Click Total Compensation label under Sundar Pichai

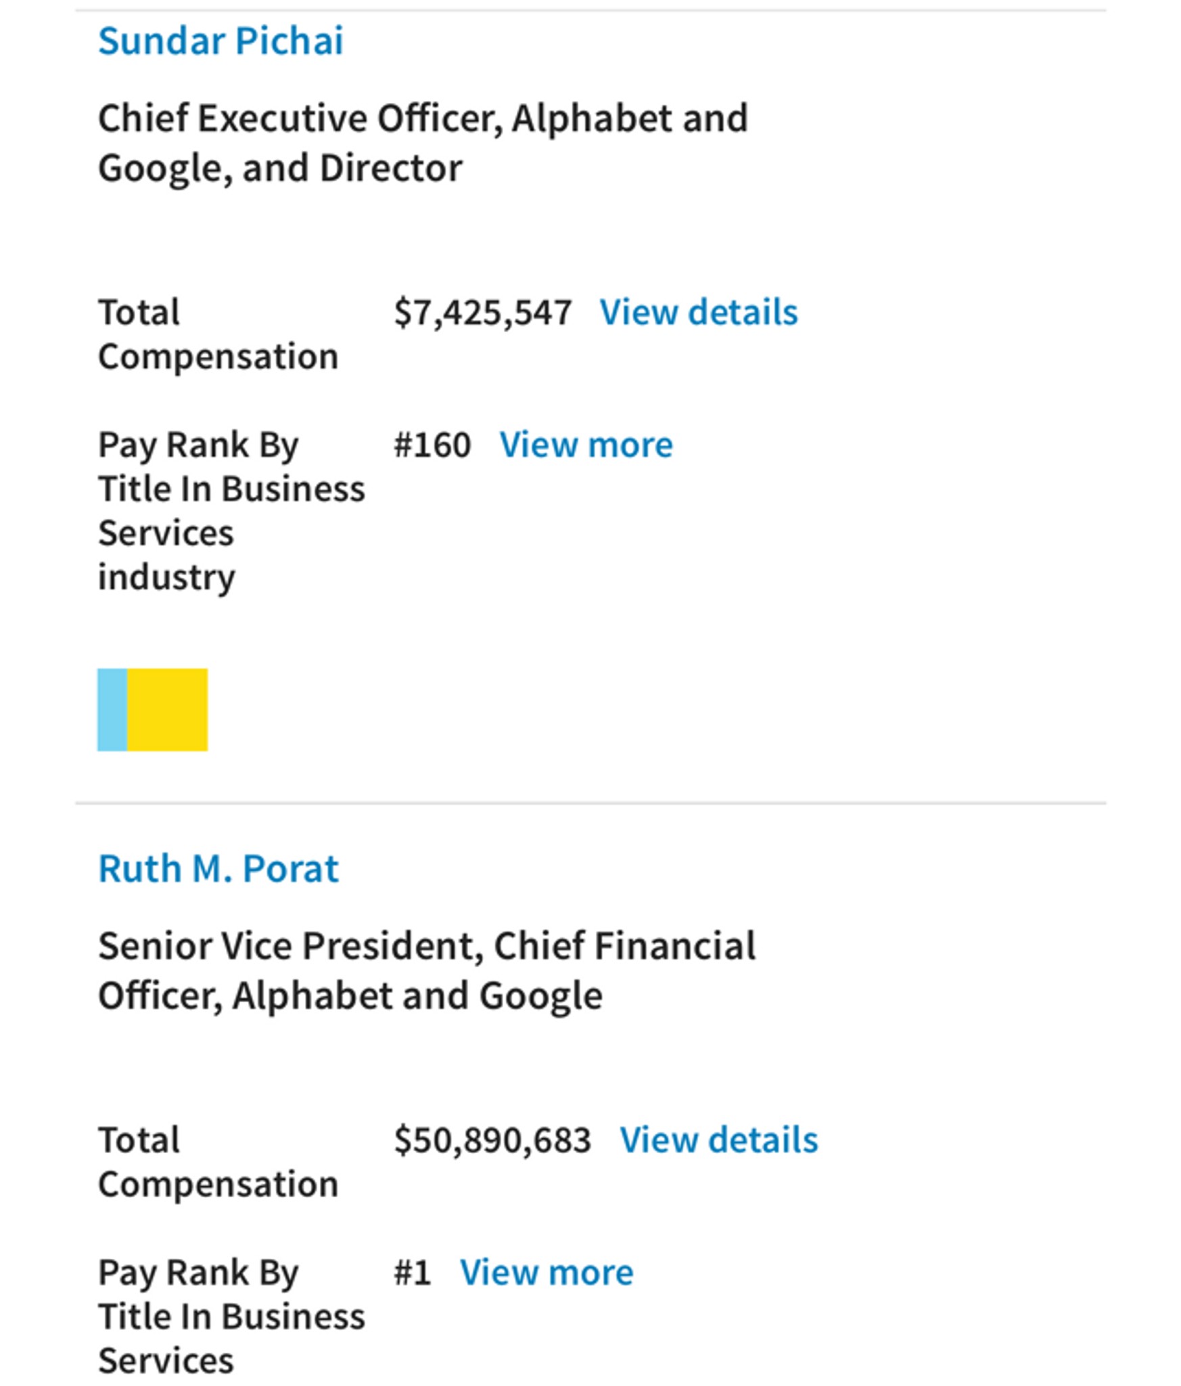tap(218, 334)
